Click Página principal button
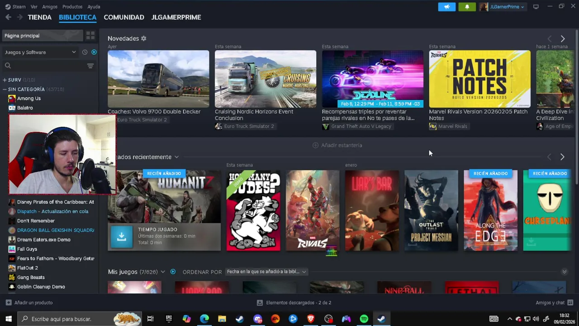Viewport: 579px width, 326px height. click(43, 35)
